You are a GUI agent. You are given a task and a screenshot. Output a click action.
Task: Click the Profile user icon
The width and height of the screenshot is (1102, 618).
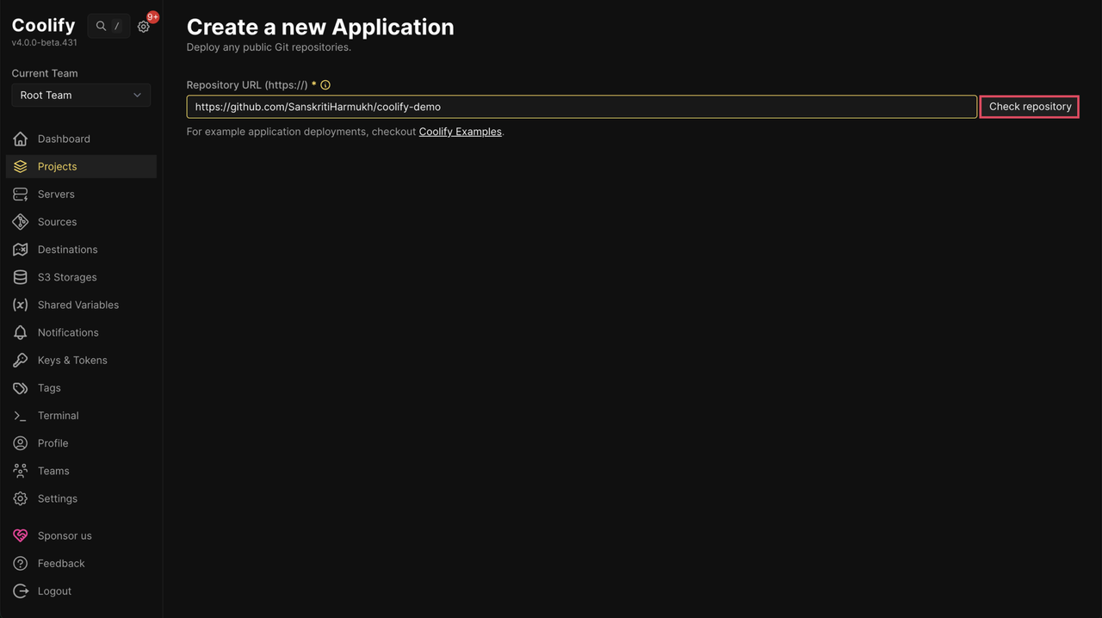click(21, 442)
